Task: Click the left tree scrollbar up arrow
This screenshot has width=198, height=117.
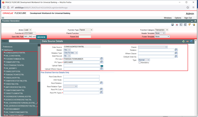Action: pos(39,45)
